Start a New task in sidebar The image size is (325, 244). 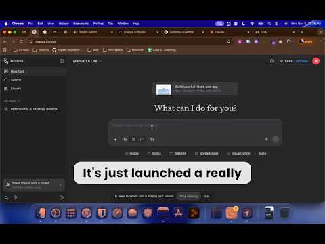click(34, 71)
